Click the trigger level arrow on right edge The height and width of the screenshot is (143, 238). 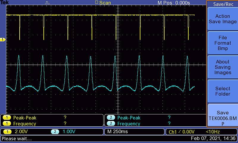click(x=205, y=40)
